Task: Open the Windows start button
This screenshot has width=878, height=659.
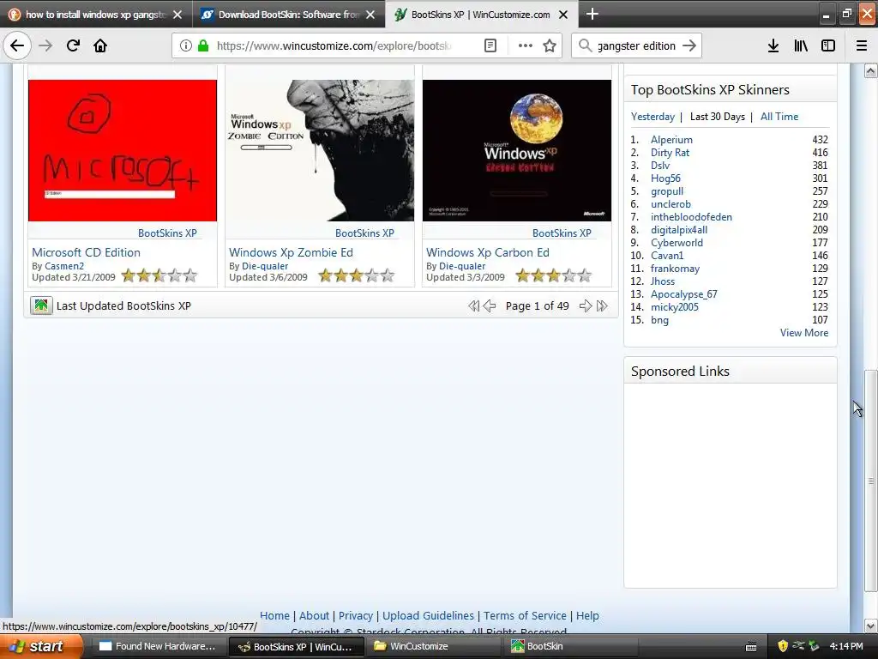Action: 41,646
